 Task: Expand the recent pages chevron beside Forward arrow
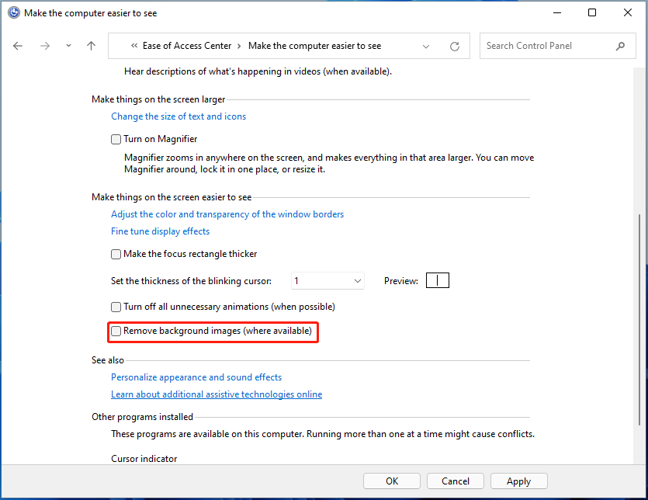(68, 46)
